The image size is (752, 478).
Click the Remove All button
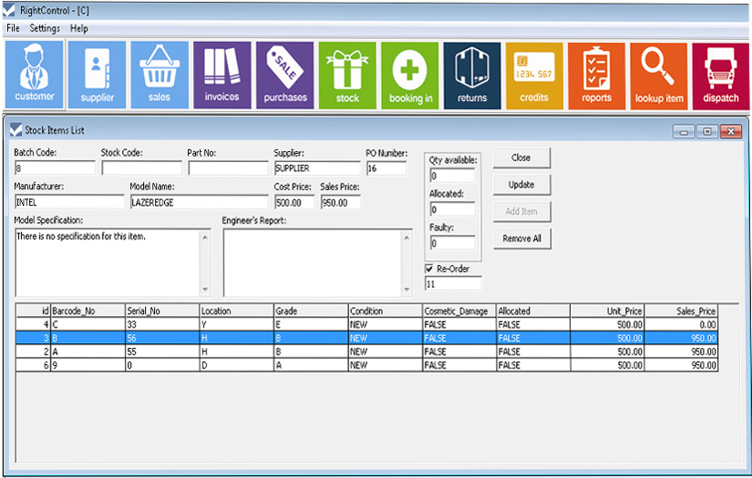pos(521,238)
